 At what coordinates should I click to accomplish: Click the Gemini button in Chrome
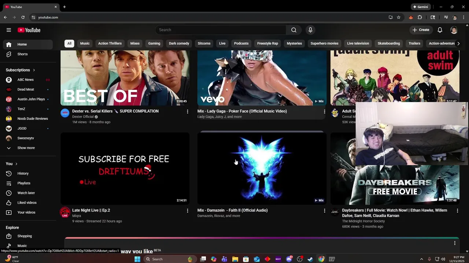420,7
